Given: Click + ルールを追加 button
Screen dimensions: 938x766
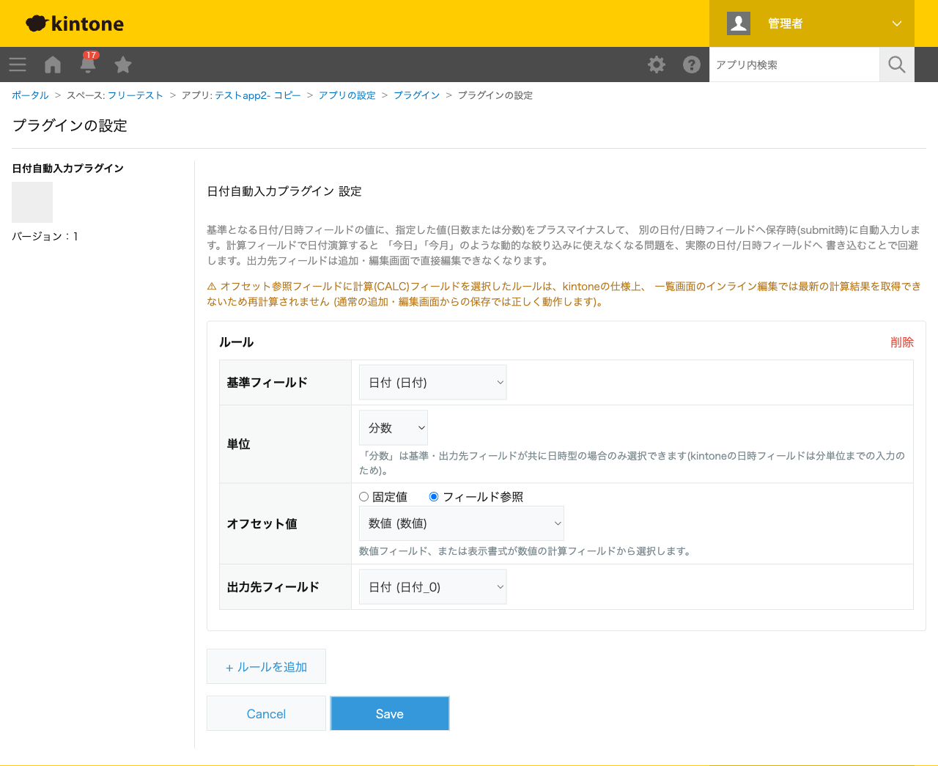Looking at the screenshot, I should 266,666.
